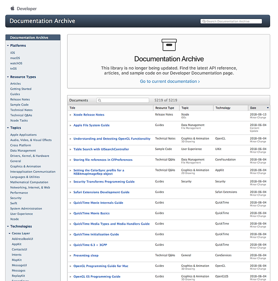Expand the Xcode Release Notes row

pos(70,115)
